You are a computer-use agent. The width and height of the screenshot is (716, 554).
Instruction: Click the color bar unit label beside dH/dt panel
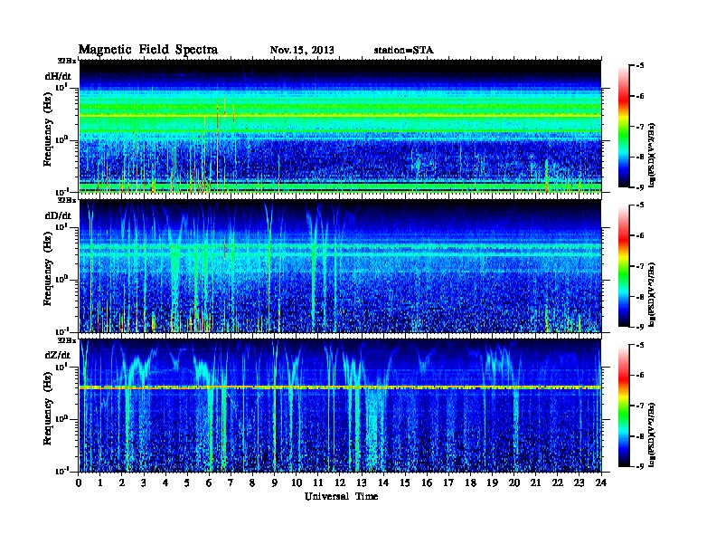click(652, 155)
